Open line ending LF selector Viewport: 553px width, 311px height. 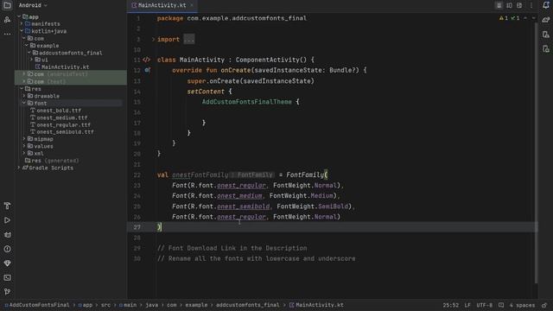click(467, 305)
